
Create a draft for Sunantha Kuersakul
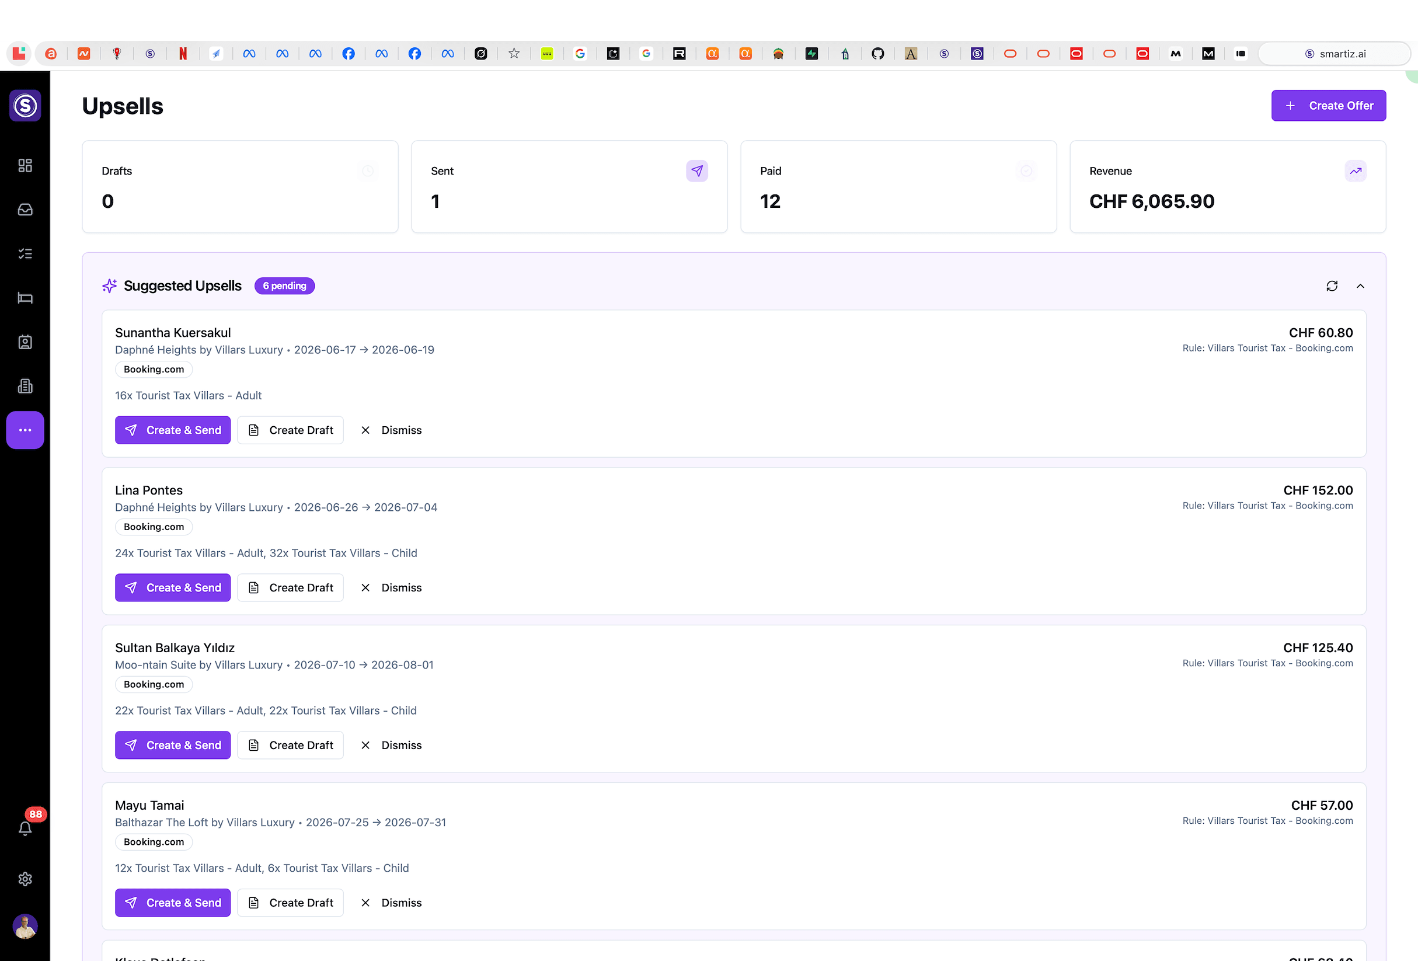(x=291, y=430)
